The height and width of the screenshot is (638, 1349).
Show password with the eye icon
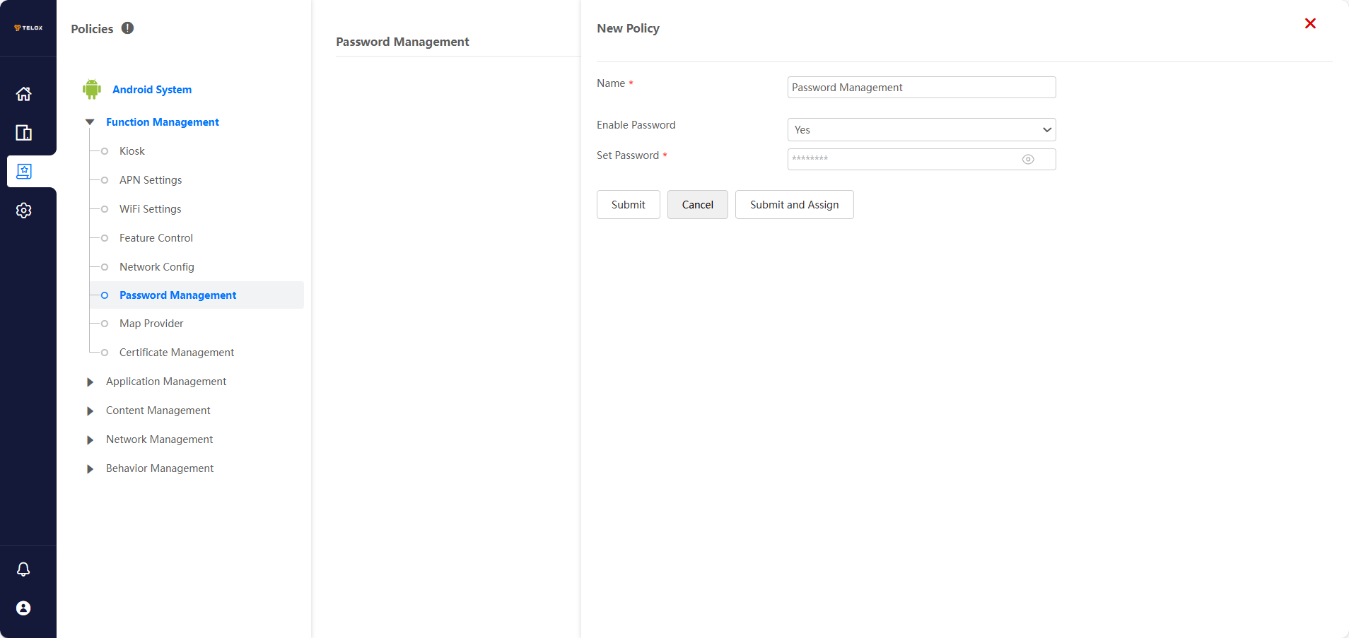point(1028,160)
